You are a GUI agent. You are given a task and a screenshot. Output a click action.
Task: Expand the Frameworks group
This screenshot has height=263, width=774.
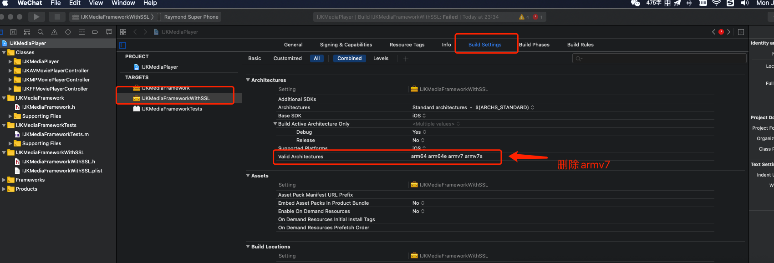coord(4,180)
